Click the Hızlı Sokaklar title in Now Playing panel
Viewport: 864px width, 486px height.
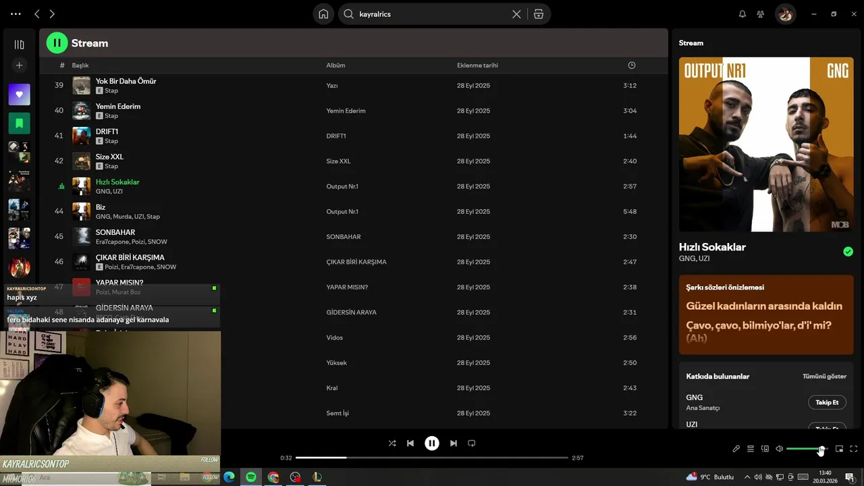(712, 247)
